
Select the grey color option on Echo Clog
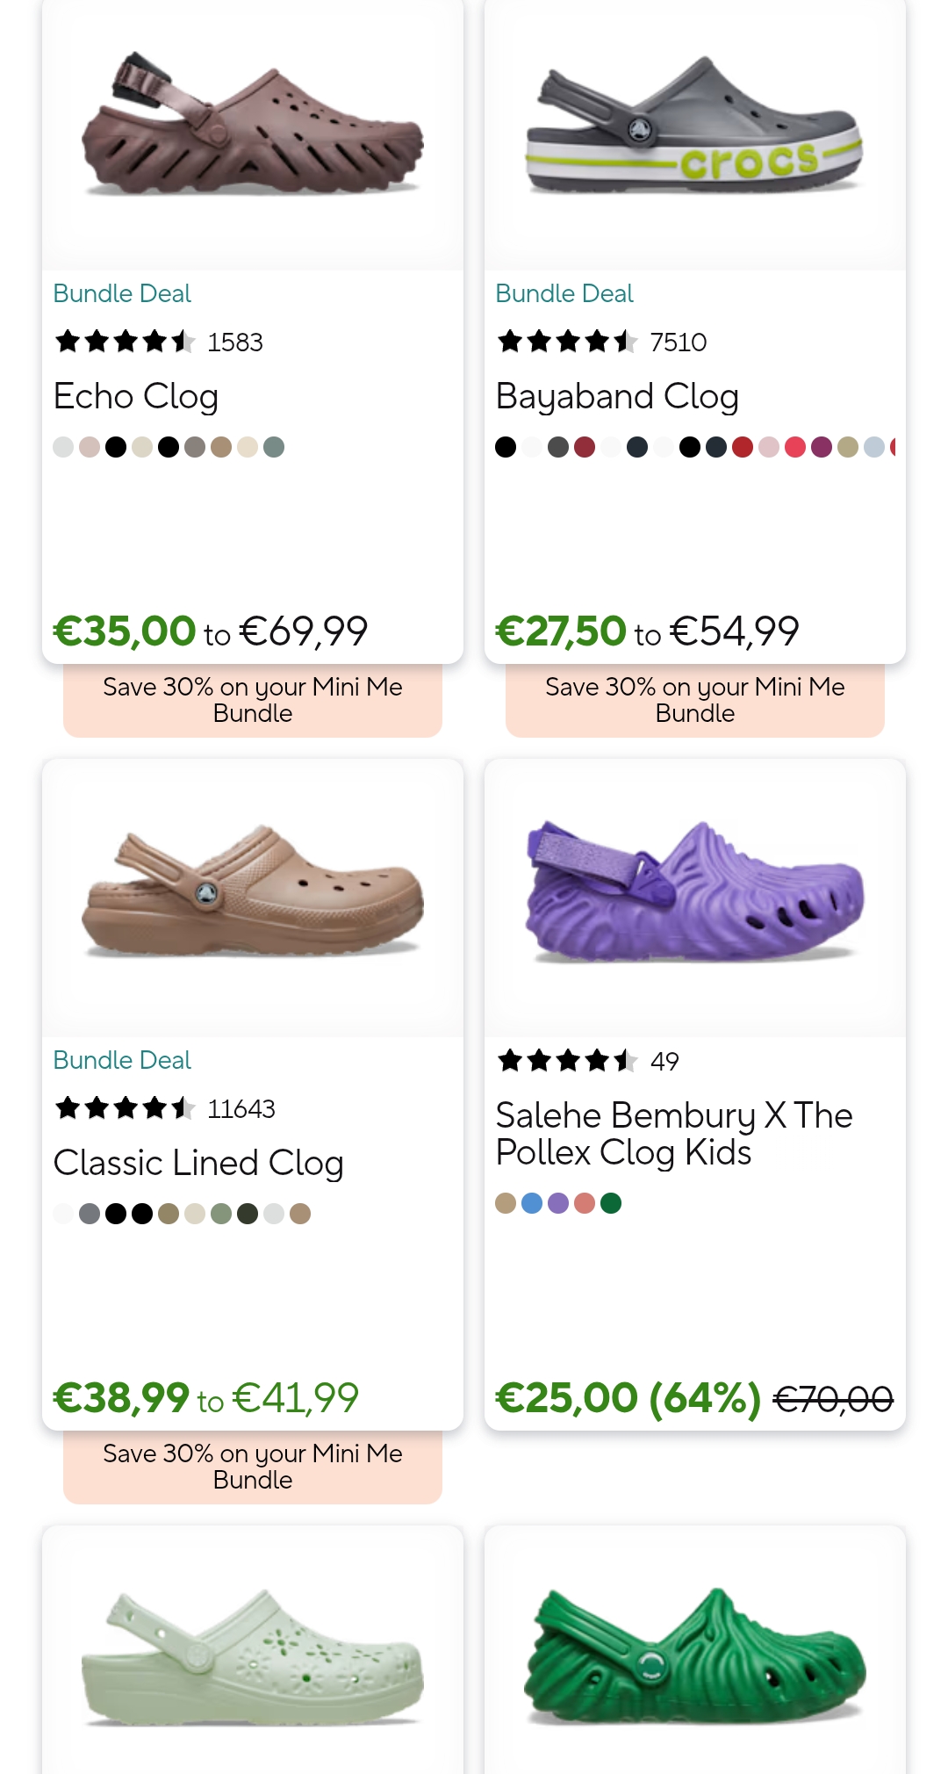click(x=193, y=447)
